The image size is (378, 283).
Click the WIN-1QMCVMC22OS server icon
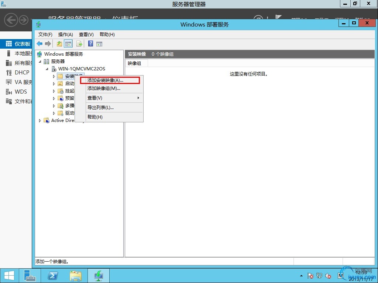coord(54,69)
